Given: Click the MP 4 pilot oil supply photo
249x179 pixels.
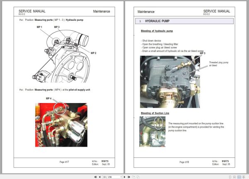Looking at the screenshot, I should 61,125.
